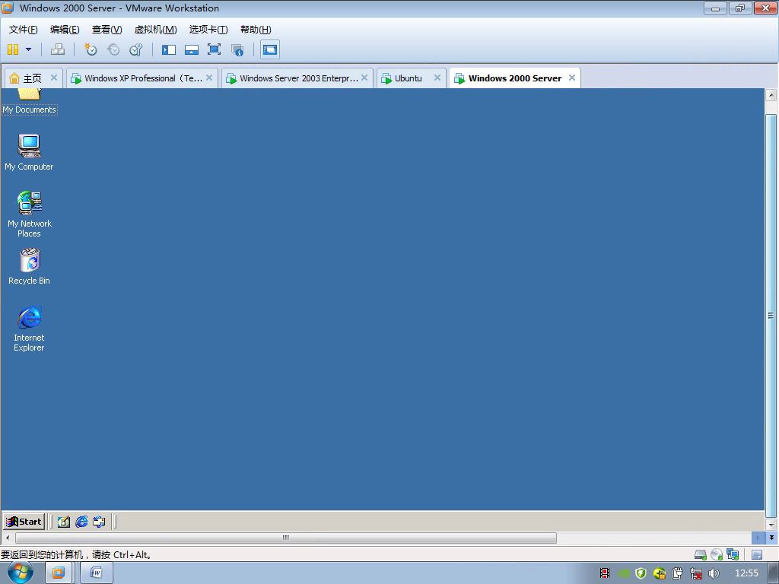779x584 pixels.
Task: Click the hard disk device status icon
Action: pyautogui.click(x=701, y=554)
